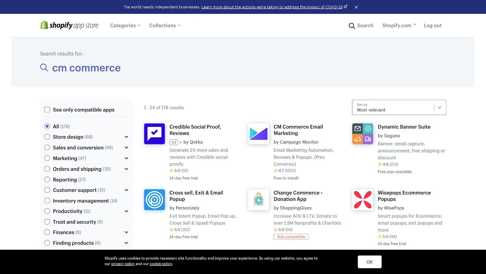Viewport: 486px width, 274px height.
Task: Open Change Commerce - Donation App title
Action: (298, 196)
